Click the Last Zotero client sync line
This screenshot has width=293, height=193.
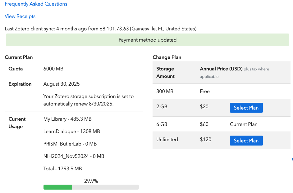click(x=101, y=29)
